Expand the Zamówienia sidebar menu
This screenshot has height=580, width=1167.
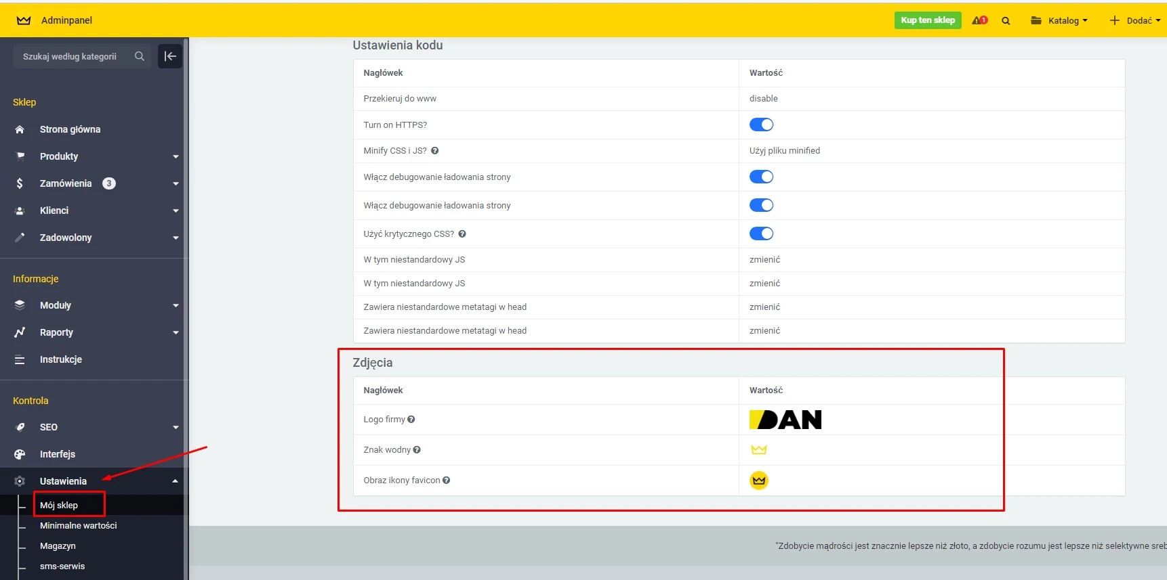point(95,183)
